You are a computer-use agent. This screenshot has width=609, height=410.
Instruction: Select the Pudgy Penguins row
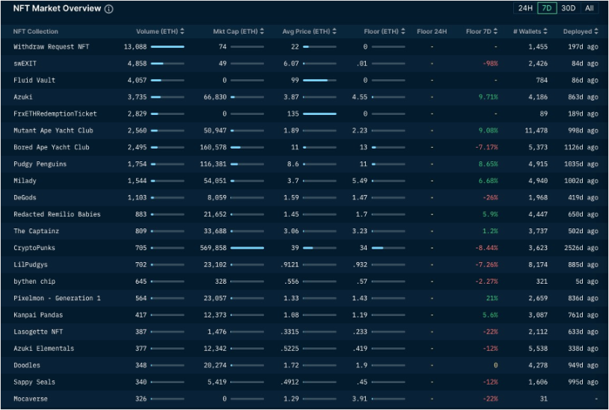click(304, 164)
